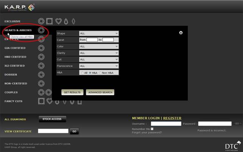Open the Clarity dropdown list

[99, 53]
